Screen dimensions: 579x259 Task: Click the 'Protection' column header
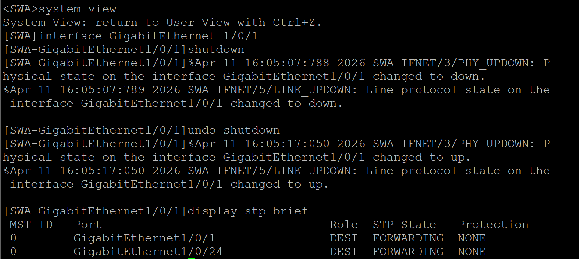pyautogui.click(x=493, y=225)
